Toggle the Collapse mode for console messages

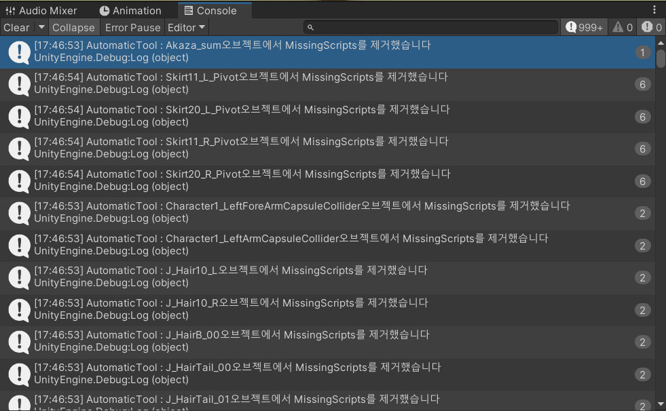pos(74,27)
